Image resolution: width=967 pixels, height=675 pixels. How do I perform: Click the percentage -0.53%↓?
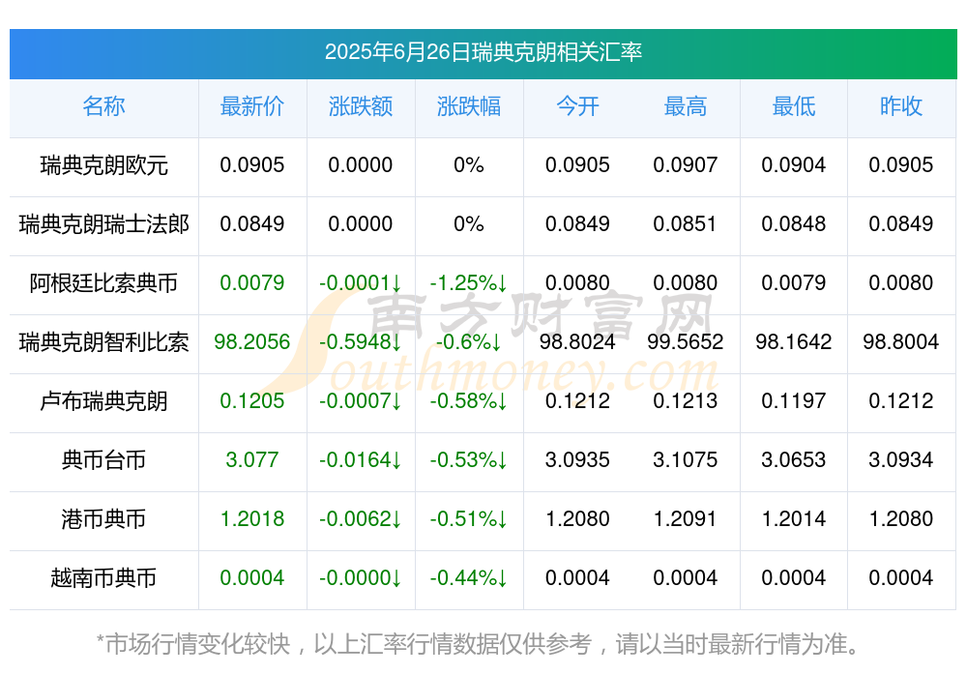[x=469, y=460]
